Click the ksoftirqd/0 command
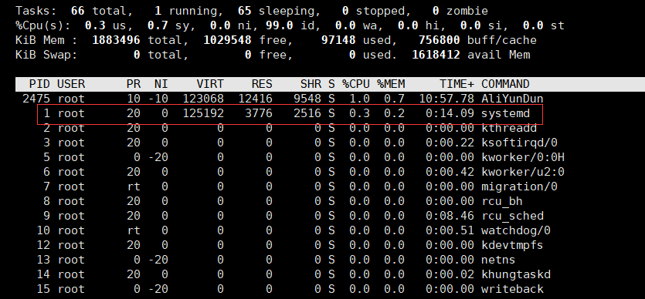Viewport: 645px width, 299px height. 519,143
